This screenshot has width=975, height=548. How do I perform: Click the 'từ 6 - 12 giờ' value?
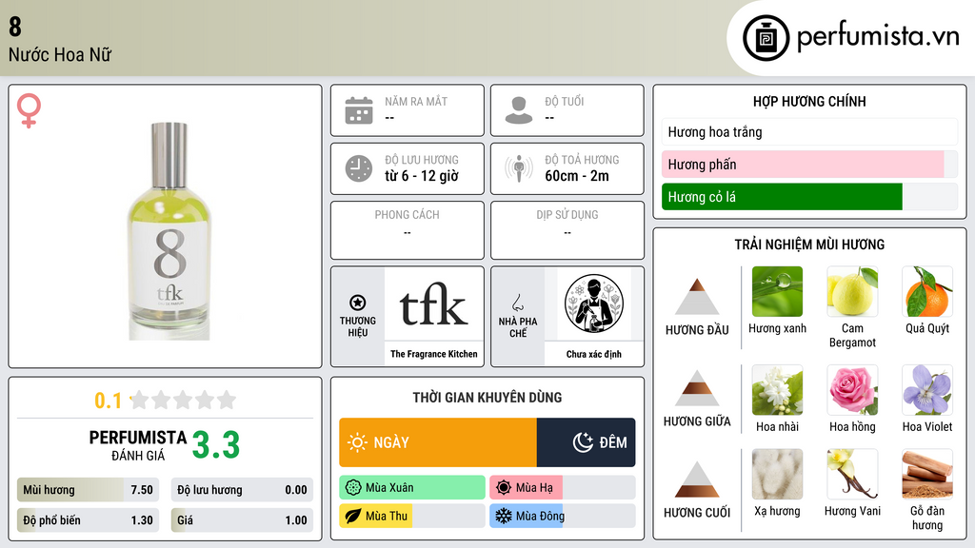(x=422, y=176)
